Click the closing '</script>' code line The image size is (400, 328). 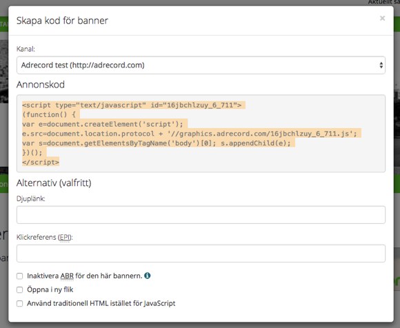point(41,162)
